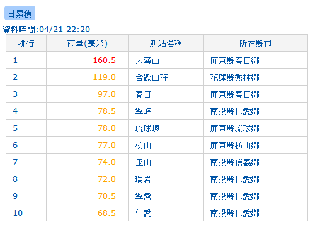Select rainfall value 78.0
Viewport: 313px width, 229px height.
click(106, 128)
